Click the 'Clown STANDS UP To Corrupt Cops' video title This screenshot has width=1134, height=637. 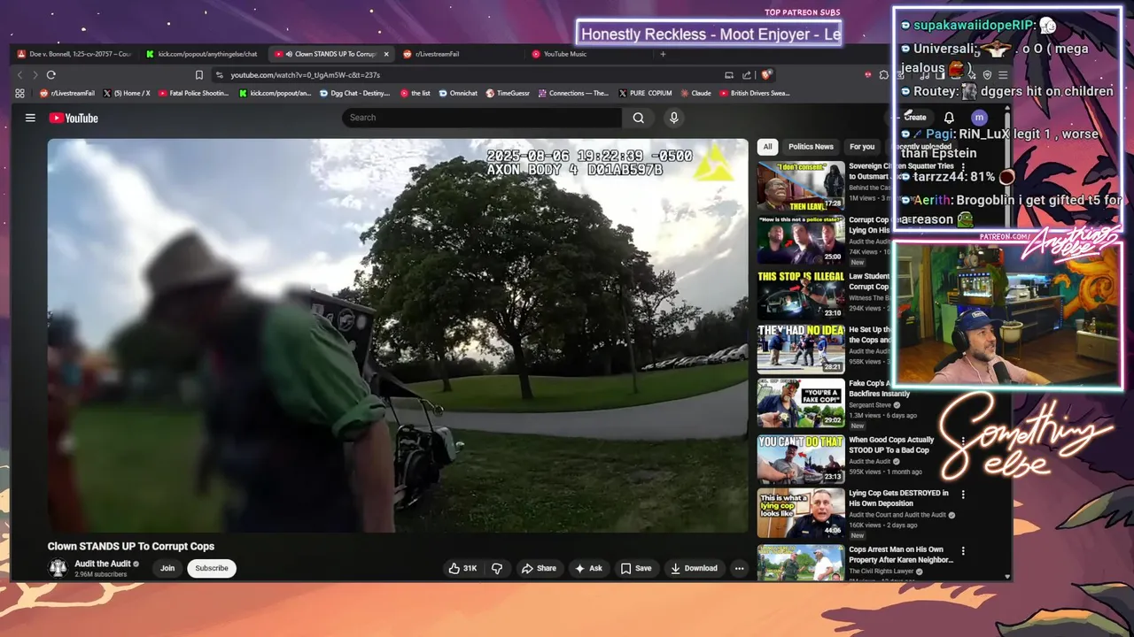coord(131,546)
